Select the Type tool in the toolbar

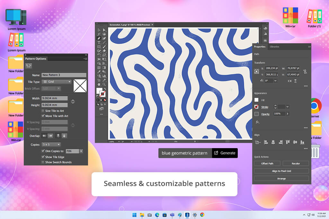99,42
